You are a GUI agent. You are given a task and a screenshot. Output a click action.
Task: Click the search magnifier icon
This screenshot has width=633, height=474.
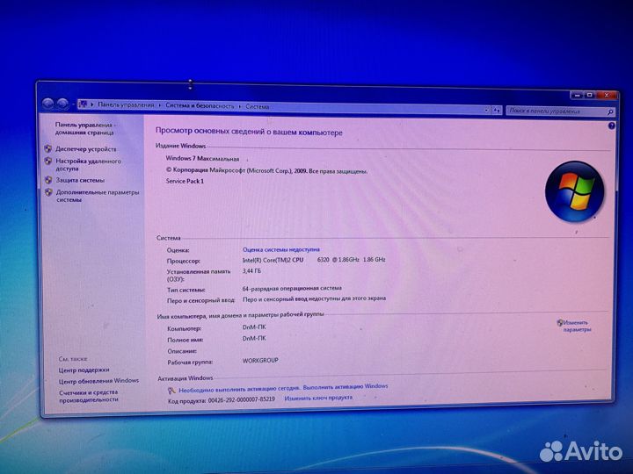coord(610,111)
